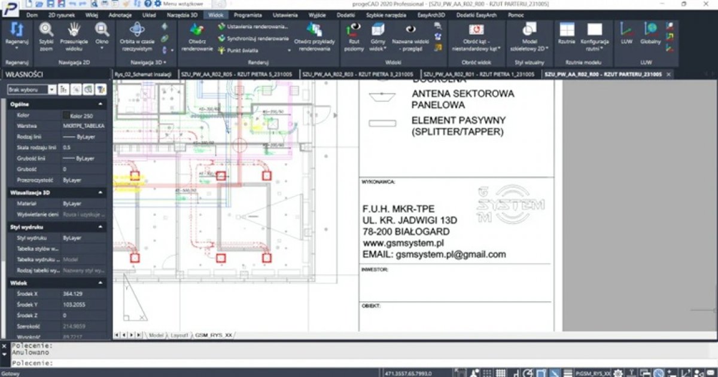The width and height of the screenshot is (718, 377).
Task: Click the Warstwa value MKRTPE_TABELKA
Action: click(84, 126)
